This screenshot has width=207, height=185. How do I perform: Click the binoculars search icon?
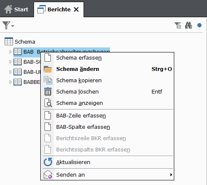tap(189, 25)
